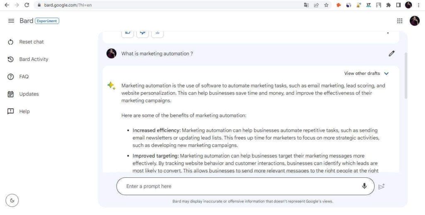Reload the Bard page

coord(27,5)
